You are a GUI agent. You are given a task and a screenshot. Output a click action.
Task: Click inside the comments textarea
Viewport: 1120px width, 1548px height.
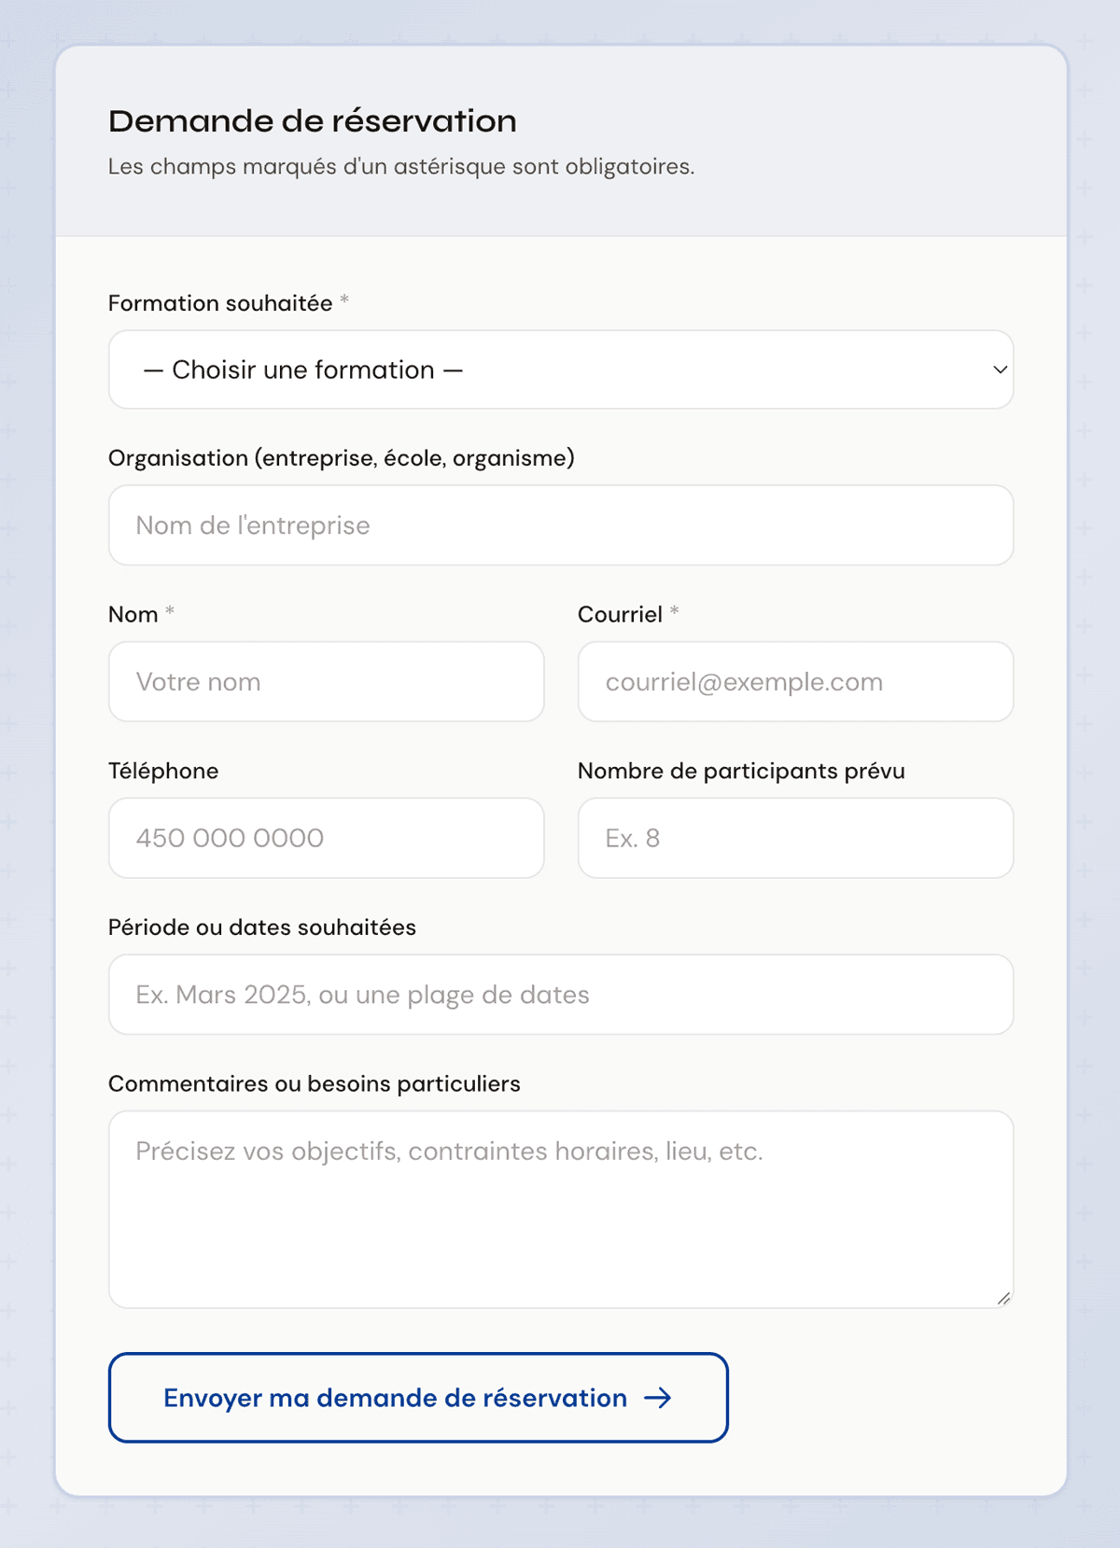pos(561,1209)
